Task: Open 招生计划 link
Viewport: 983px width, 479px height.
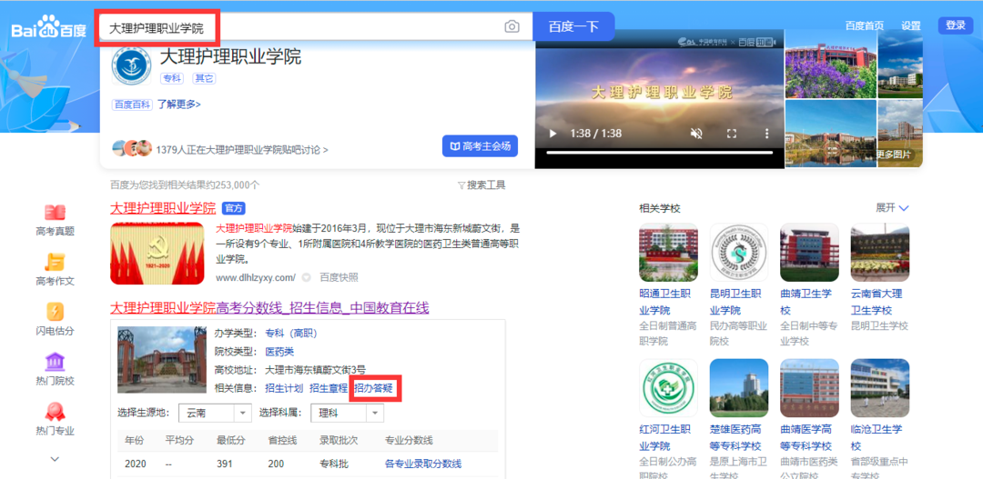Action: [284, 387]
